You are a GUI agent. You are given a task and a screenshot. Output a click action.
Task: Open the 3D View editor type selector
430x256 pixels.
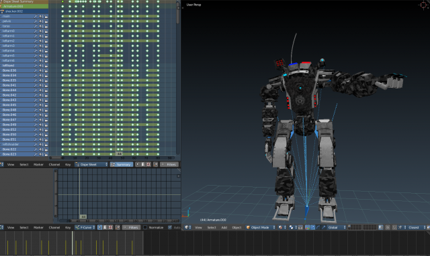click(x=188, y=227)
